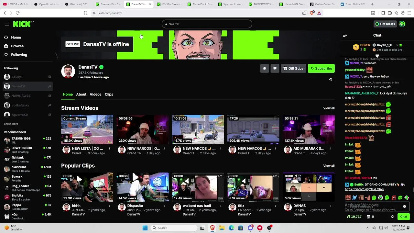Open Brave VPN shield icon
This screenshot has width=414, height=233.
[403, 13]
